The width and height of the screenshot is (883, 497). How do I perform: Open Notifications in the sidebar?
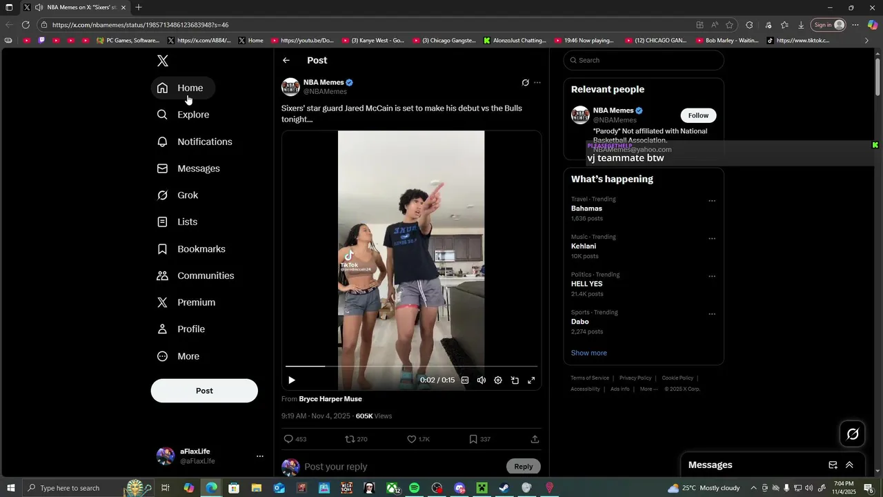click(x=195, y=142)
